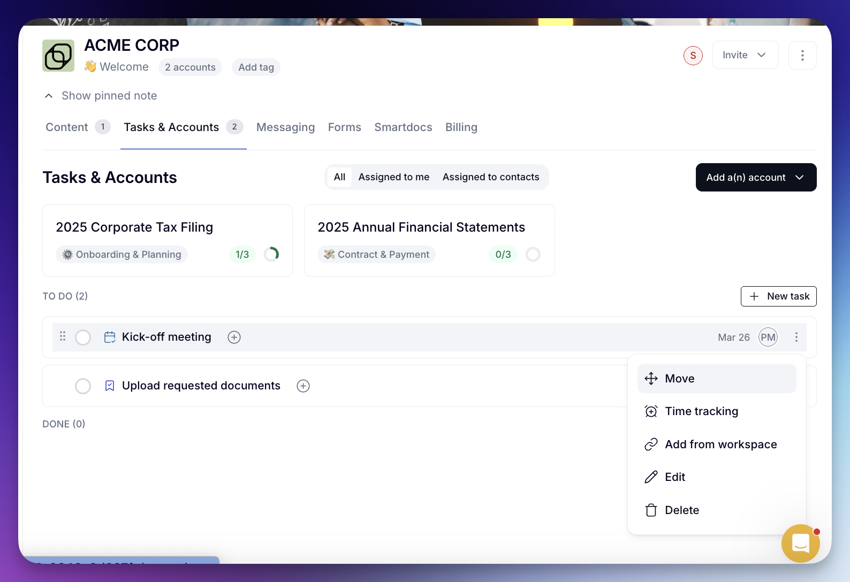Click the 2025 Corporate Tax Filing progress ring
Screen dimensions: 850x582
(271, 254)
